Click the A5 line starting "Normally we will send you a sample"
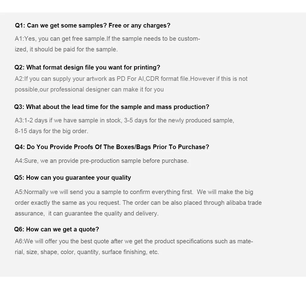 (x=104, y=192)
